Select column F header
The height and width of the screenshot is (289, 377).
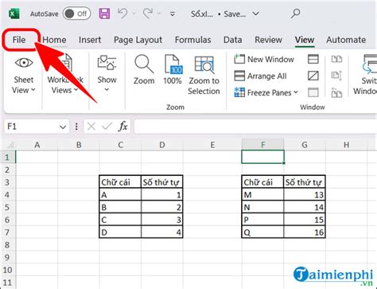pos(262,145)
